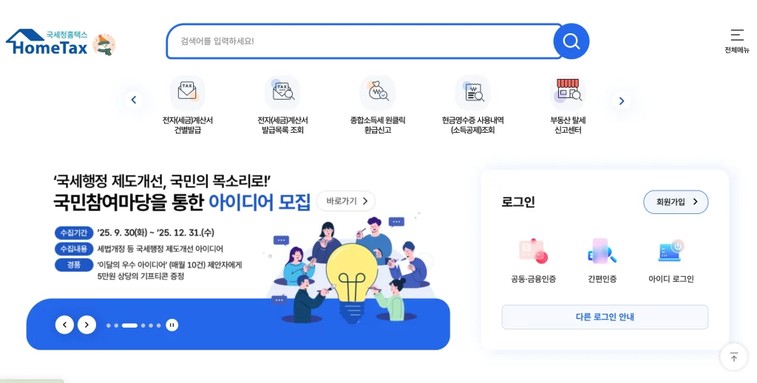Click 다른 로그인 안내 button
The image size is (757, 383).
pyautogui.click(x=605, y=317)
